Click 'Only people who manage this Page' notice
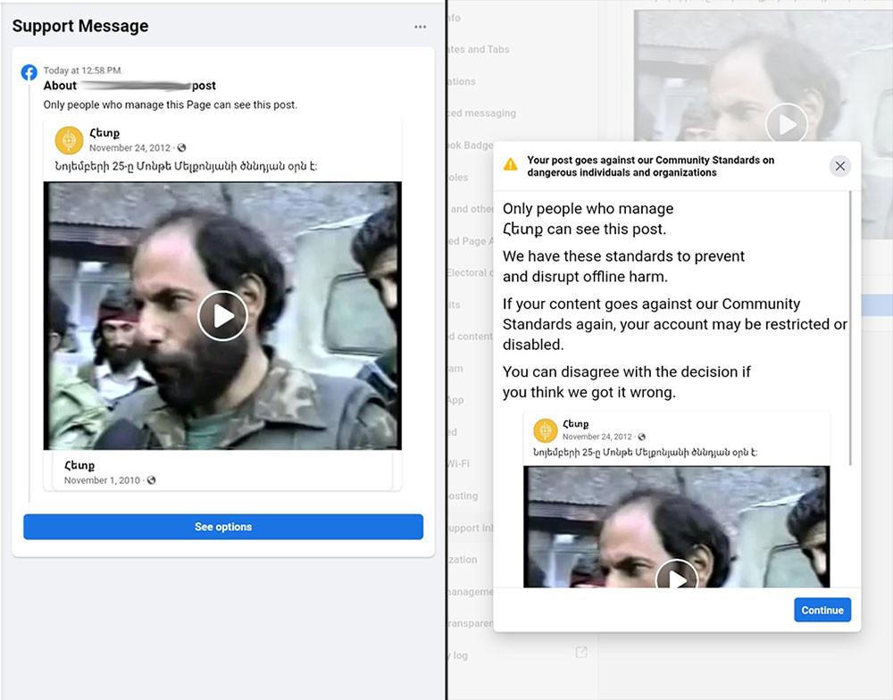 (x=171, y=104)
